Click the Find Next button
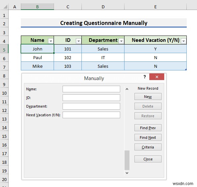The width and height of the screenshot is (197, 187). point(148,138)
